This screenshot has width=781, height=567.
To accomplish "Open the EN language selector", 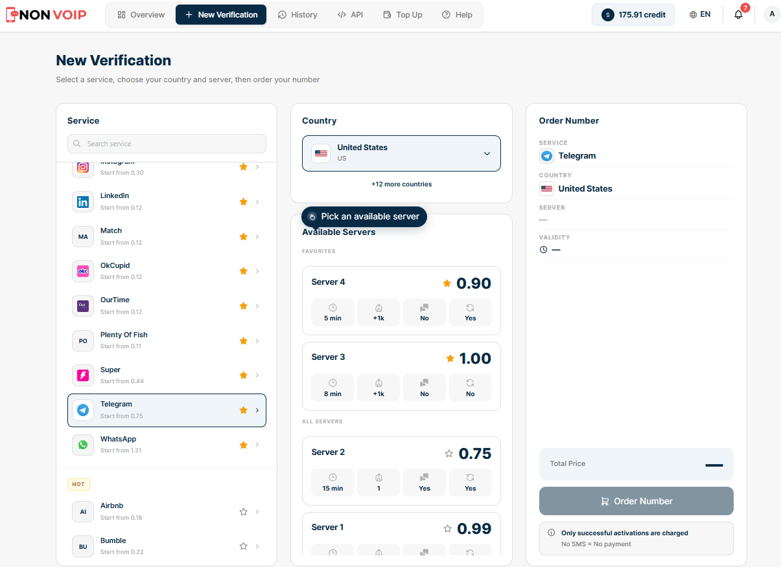I will pos(700,14).
